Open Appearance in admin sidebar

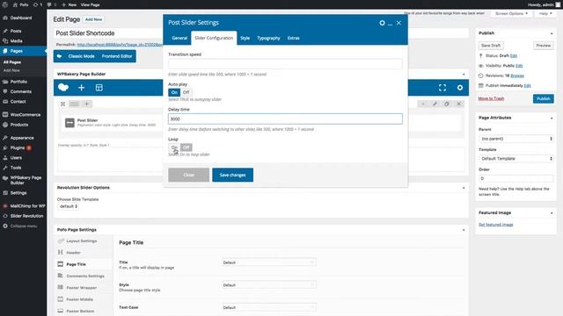(22, 138)
